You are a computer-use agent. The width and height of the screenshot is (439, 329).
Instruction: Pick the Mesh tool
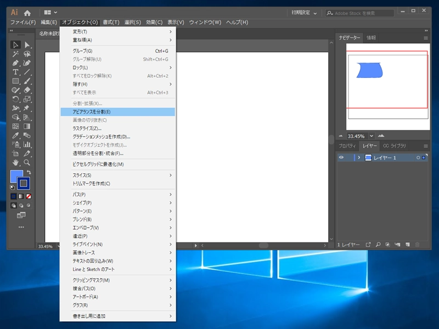tap(15, 126)
